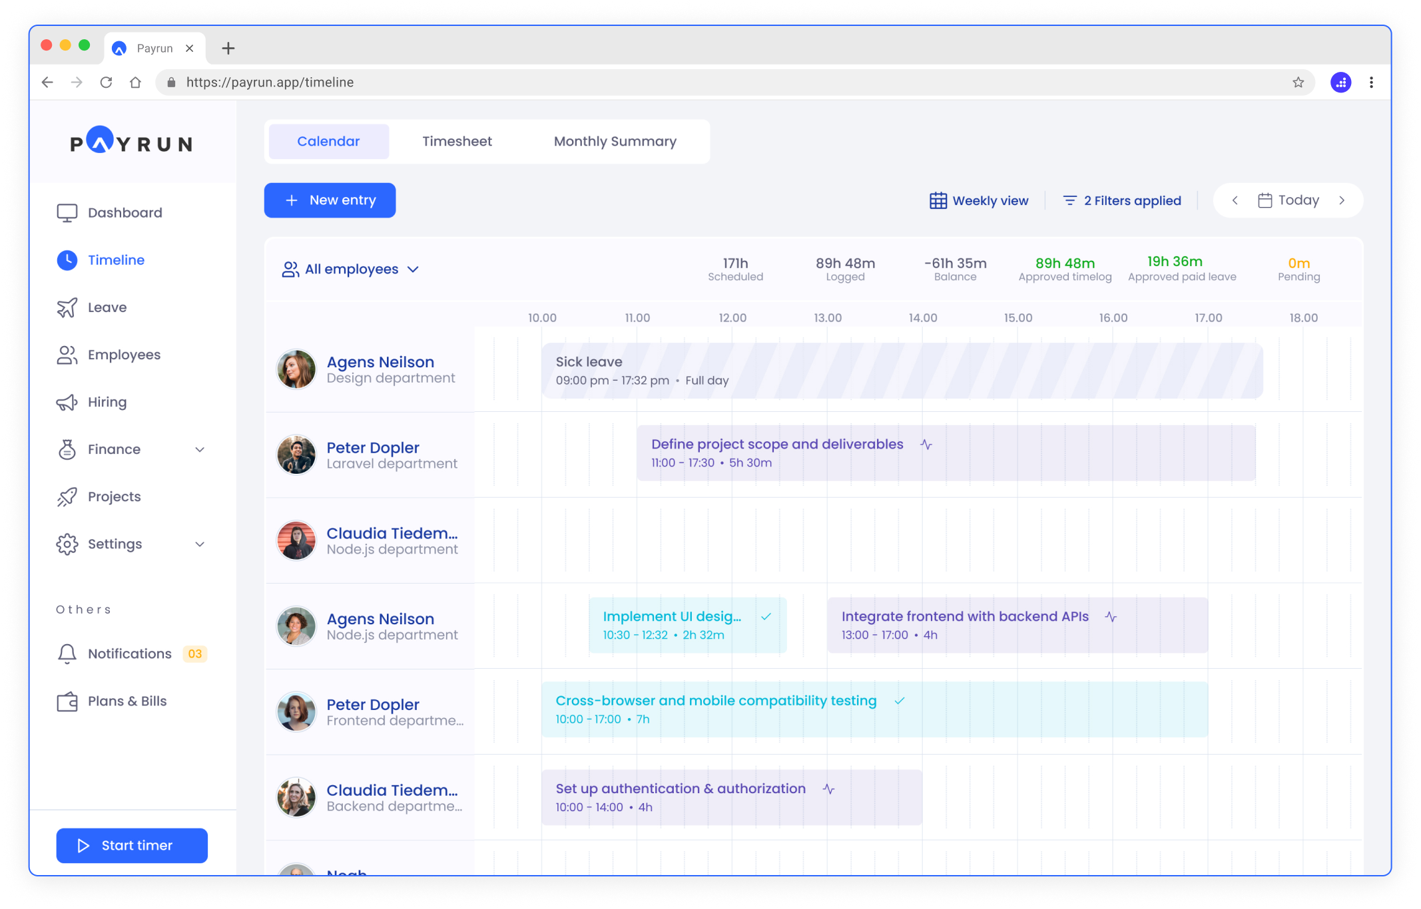Click the Leave airplane icon
Screen dimensions: 1421x909
point(67,307)
